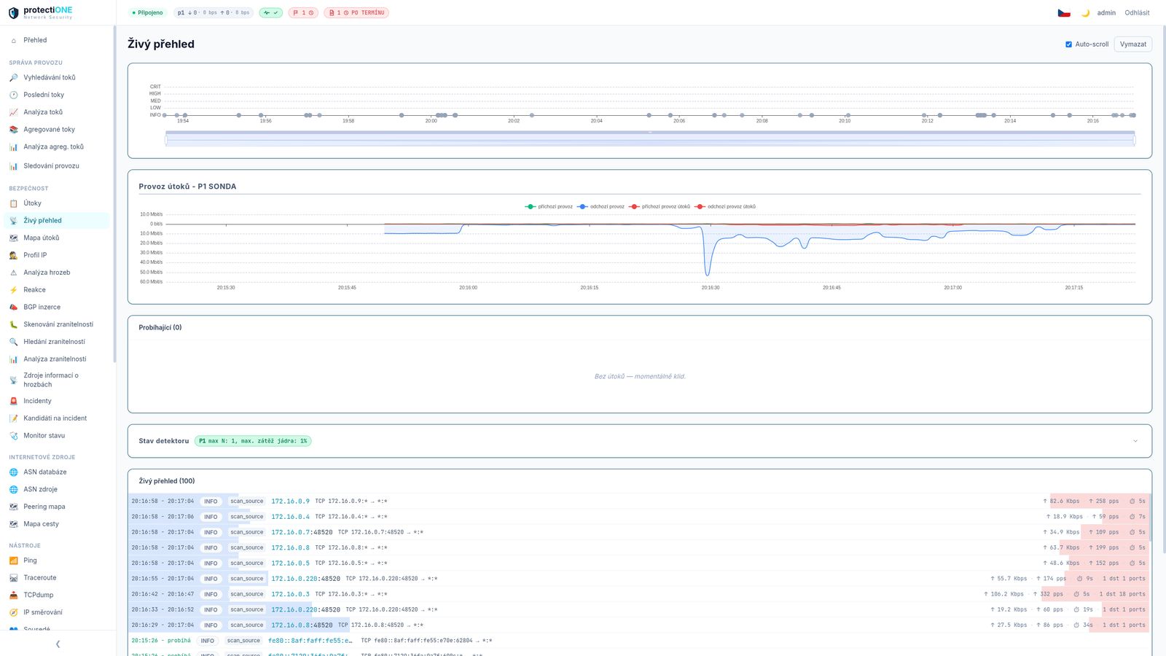The image size is (1166, 656).
Task: Click the severity timeline range slider
Action: tap(650, 138)
